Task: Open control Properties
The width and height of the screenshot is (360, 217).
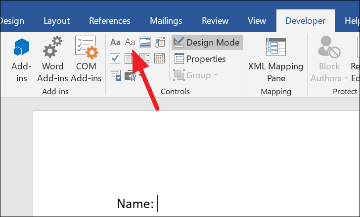Action: click(x=200, y=59)
